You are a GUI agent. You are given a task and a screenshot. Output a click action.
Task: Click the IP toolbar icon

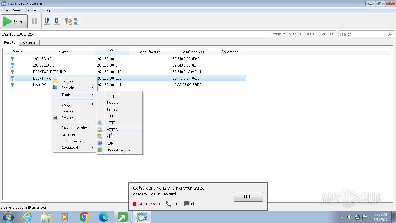(x=47, y=21)
